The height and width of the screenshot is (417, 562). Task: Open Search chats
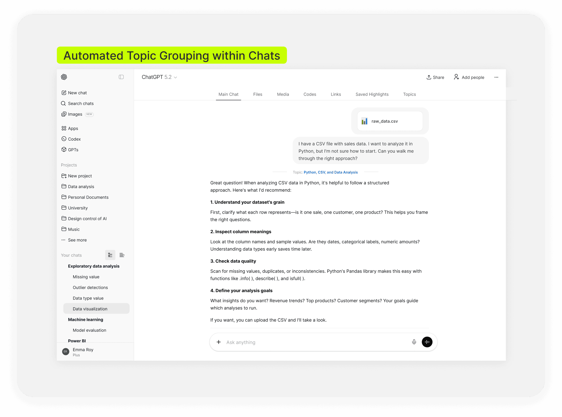[x=80, y=103]
